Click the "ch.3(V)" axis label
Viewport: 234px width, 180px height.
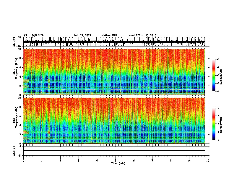(14, 151)
